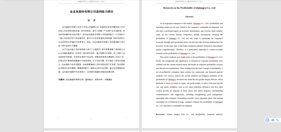The width and height of the screenshot is (281, 132).
Task: Click page number II at right page footer
Action: [x=189, y=119]
